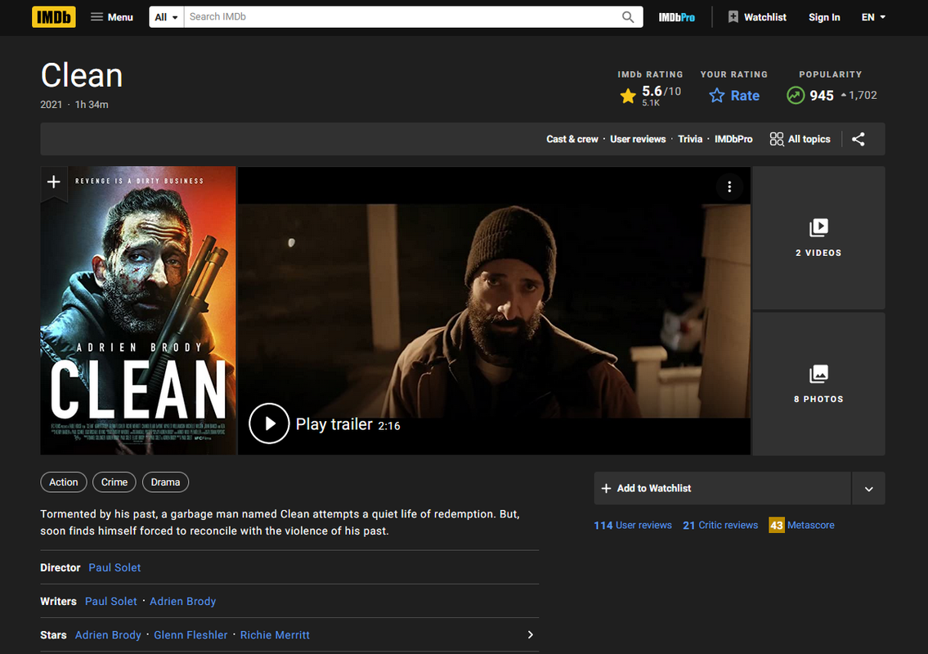Click Sign In
Viewport: 928px width, 654px height.
[x=824, y=17]
